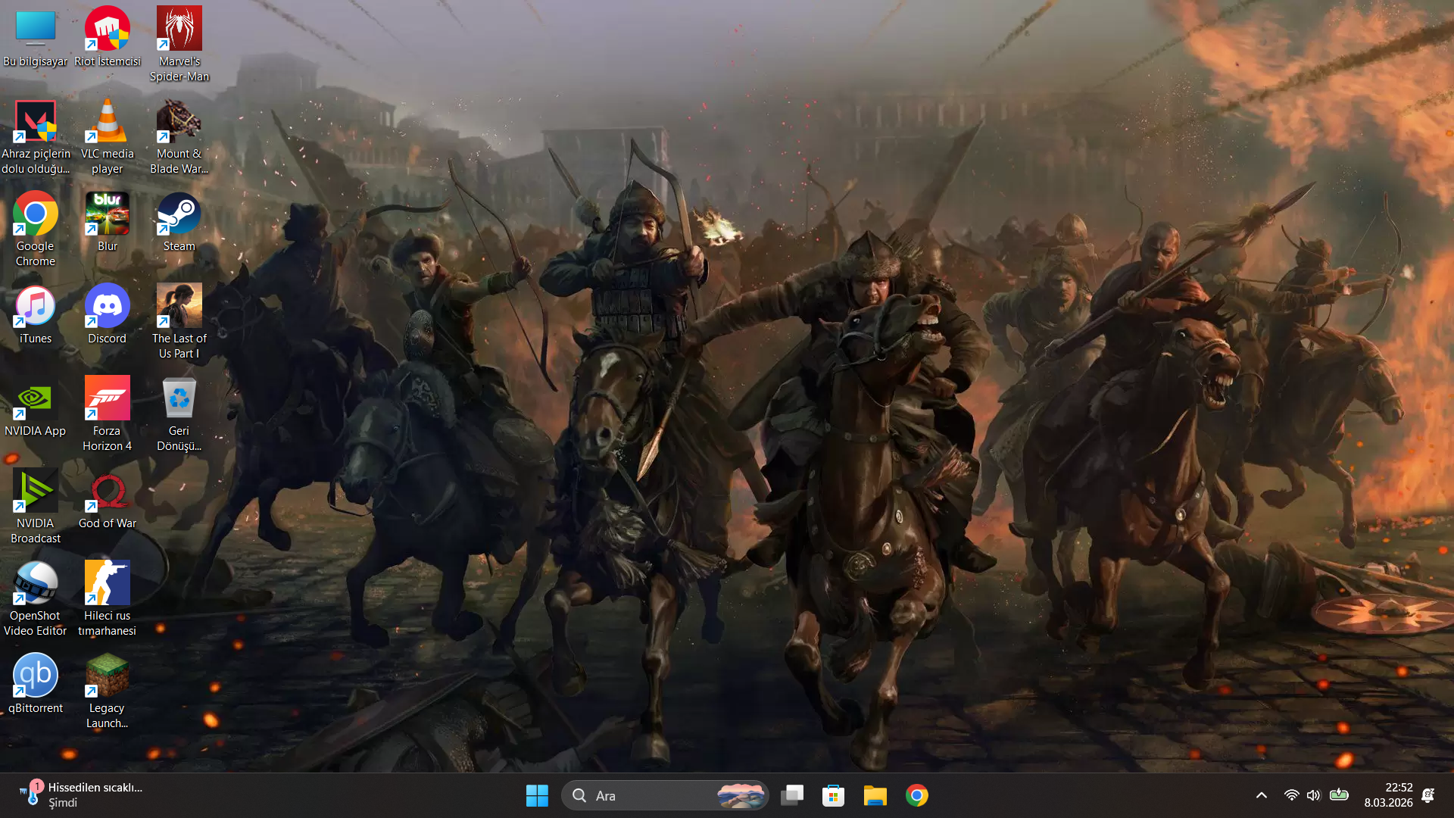This screenshot has height=818, width=1454.
Task: Select OpenShot Video Editor icon
Action: (x=36, y=599)
